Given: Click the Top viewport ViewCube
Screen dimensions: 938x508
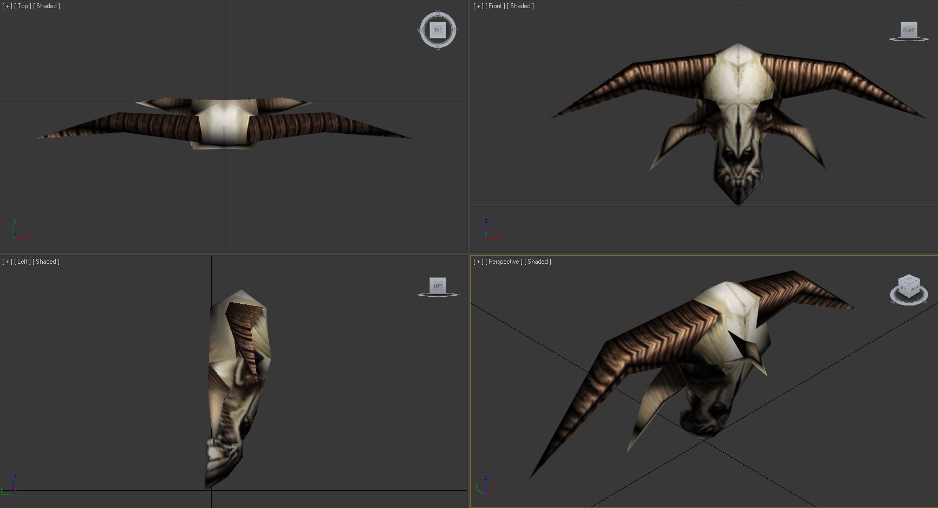Looking at the screenshot, I should [438, 30].
